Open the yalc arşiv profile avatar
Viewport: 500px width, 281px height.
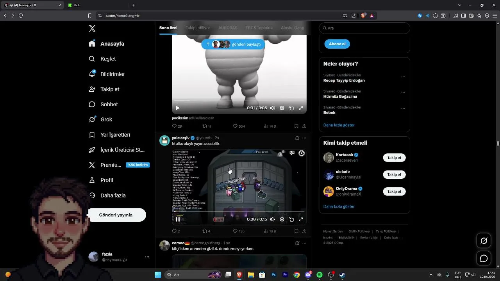[x=164, y=140]
